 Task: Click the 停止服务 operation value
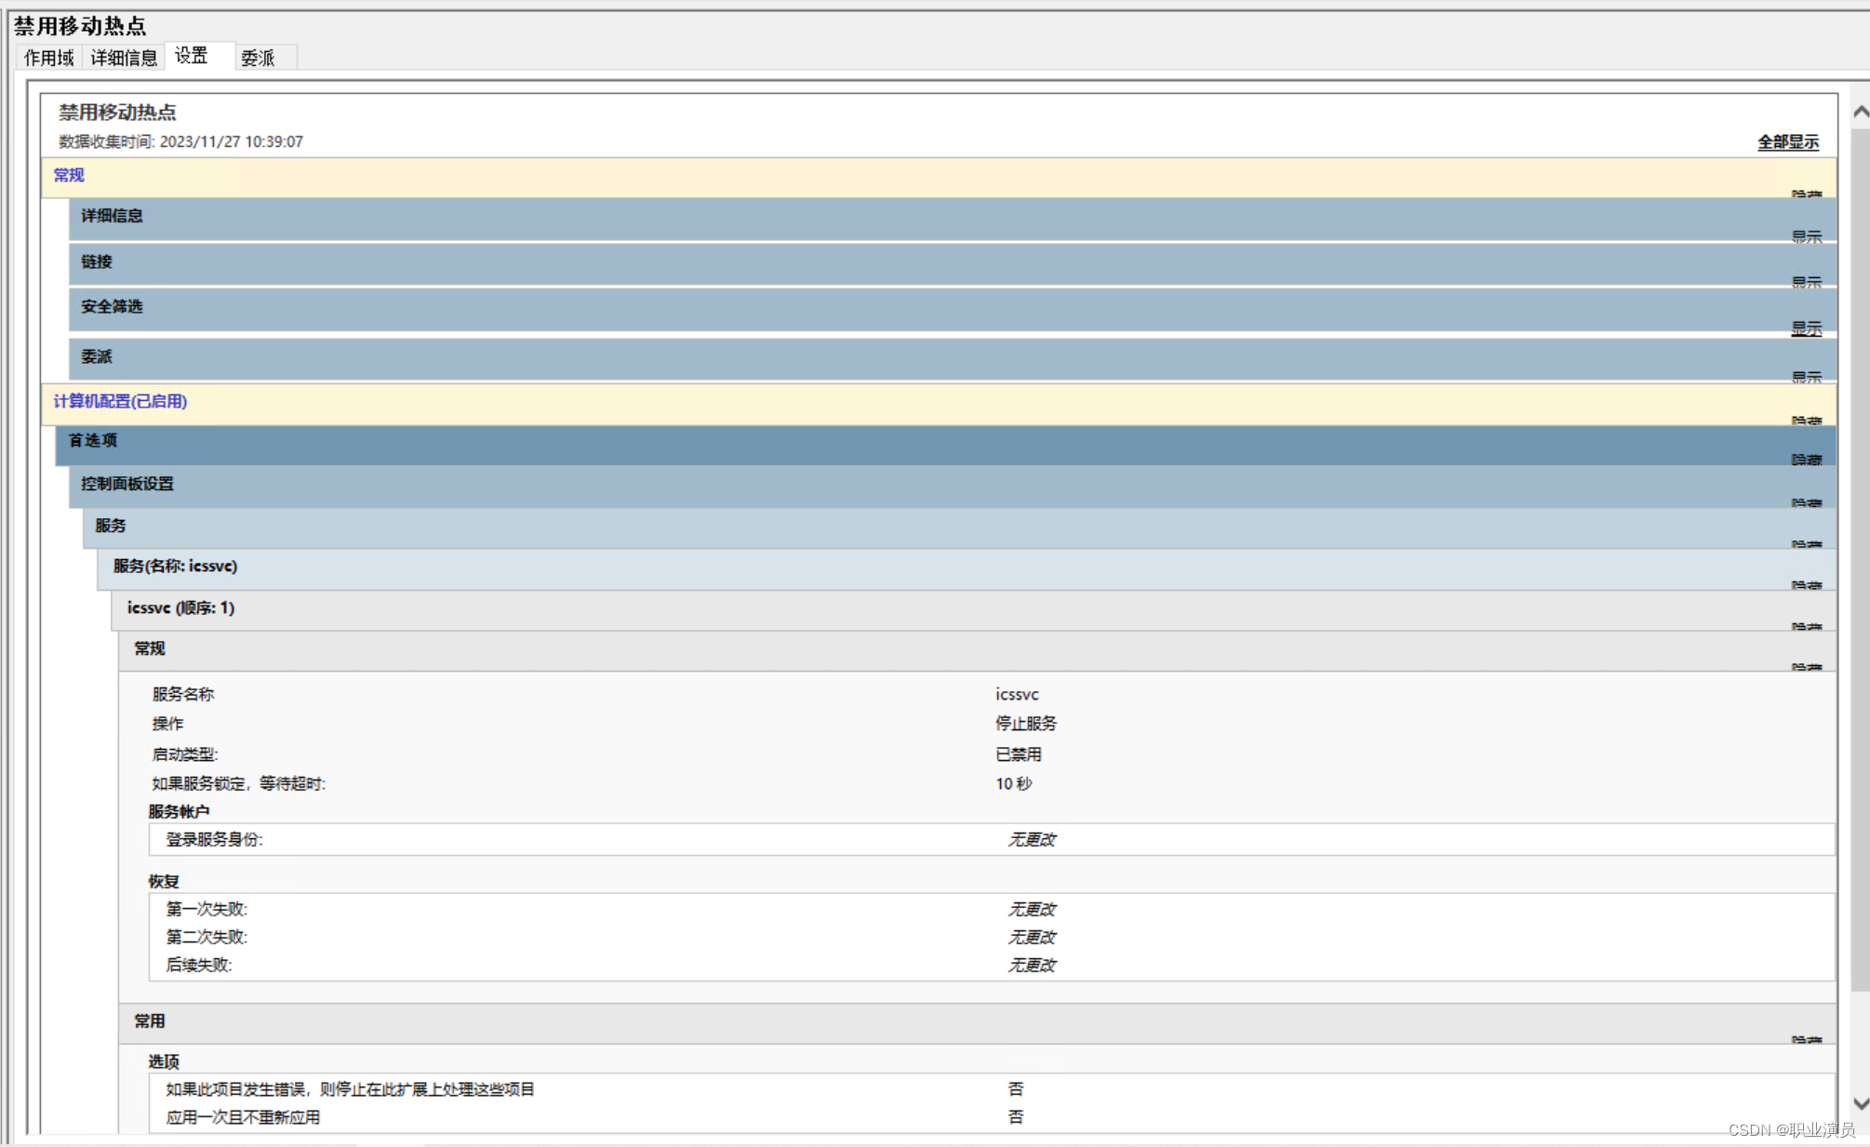click(1025, 723)
